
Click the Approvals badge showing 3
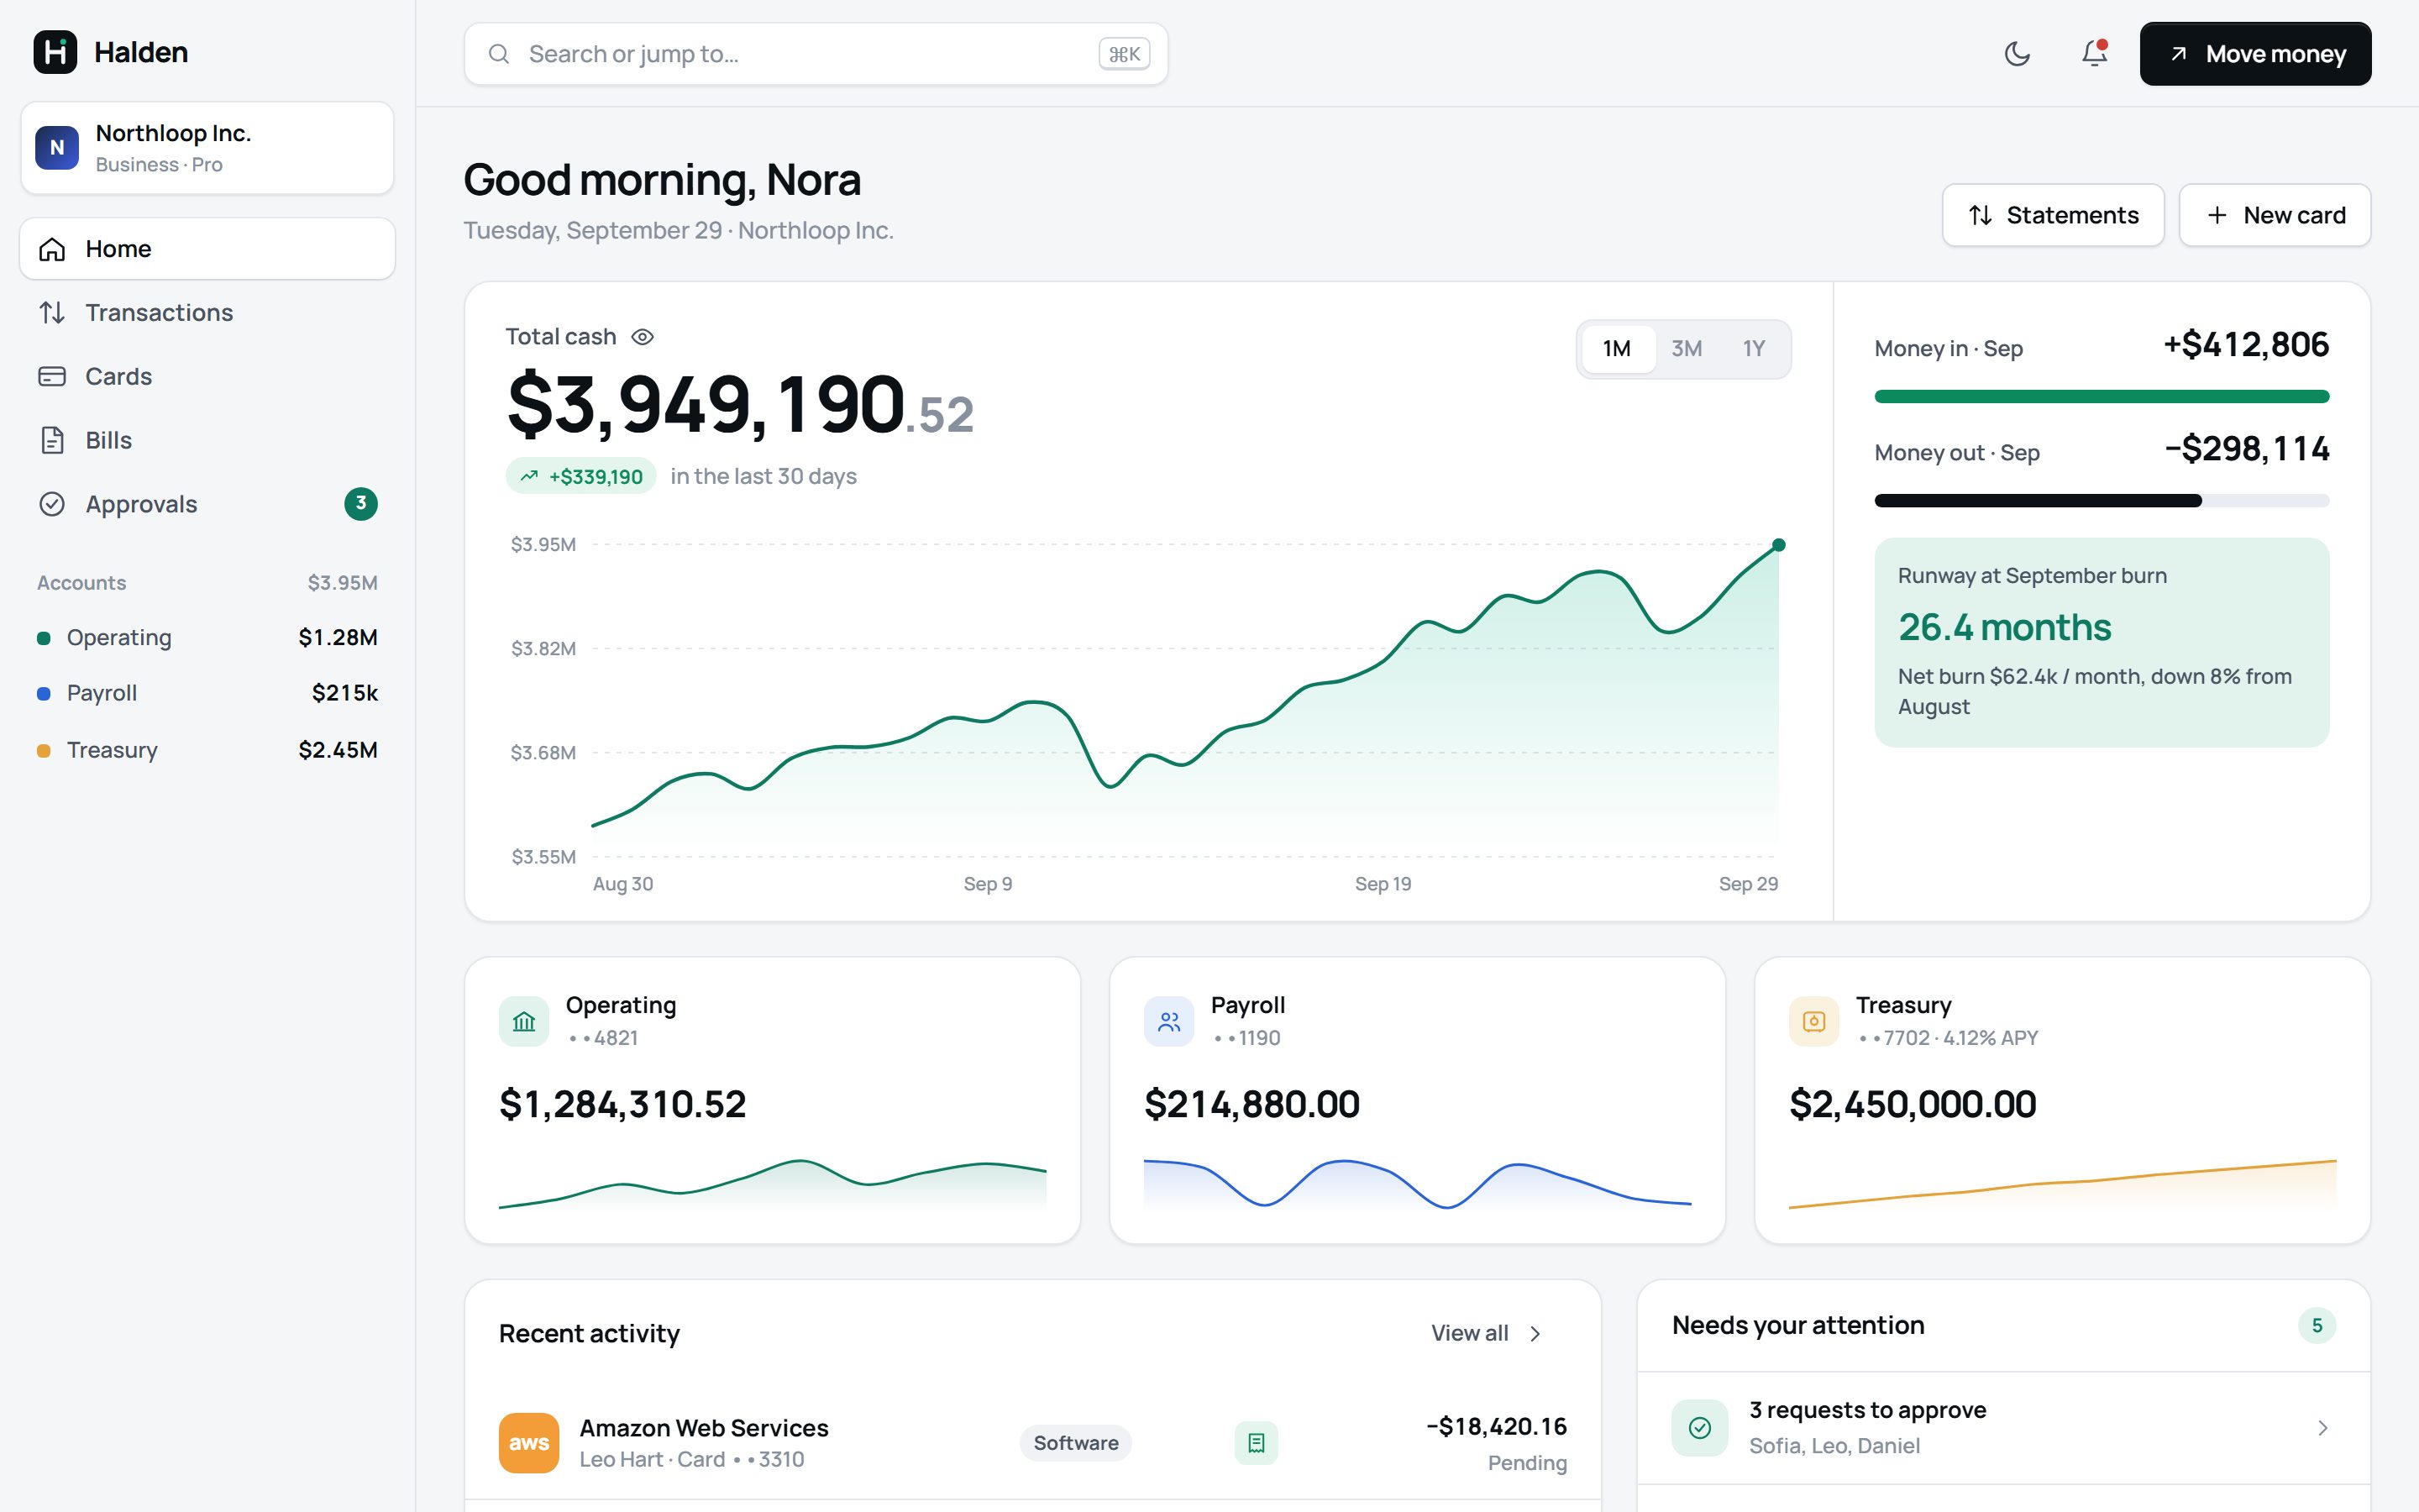pyautogui.click(x=361, y=504)
